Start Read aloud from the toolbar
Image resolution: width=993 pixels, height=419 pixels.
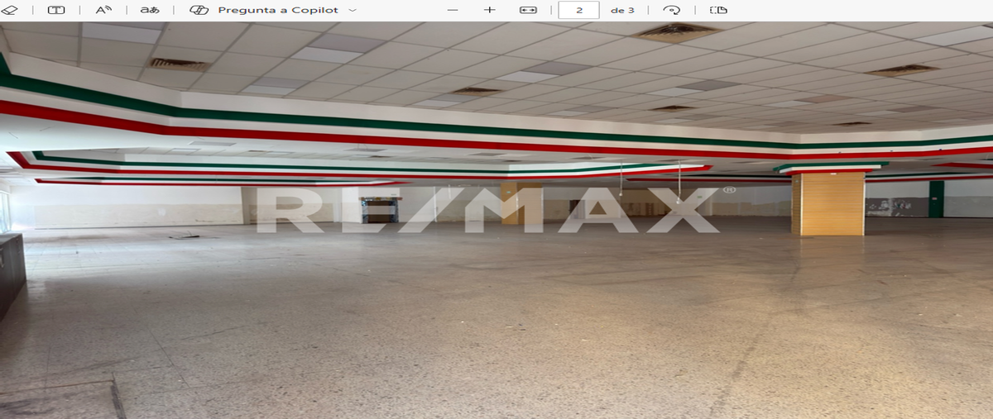[x=103, y=10]
